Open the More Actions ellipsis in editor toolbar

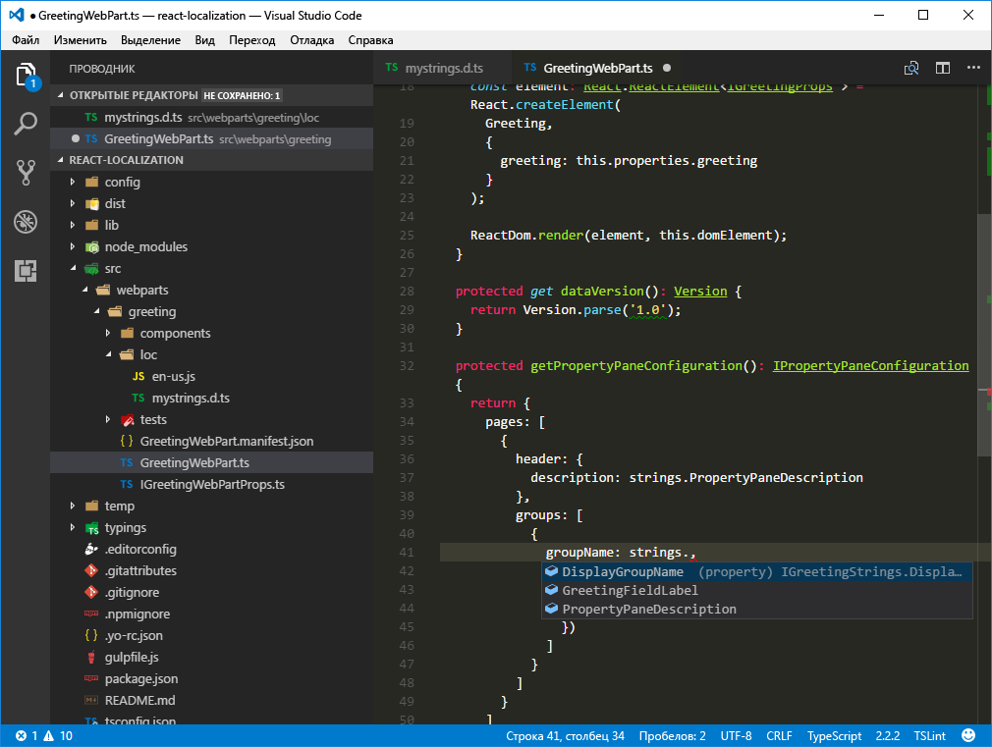[x=975, y=67]
